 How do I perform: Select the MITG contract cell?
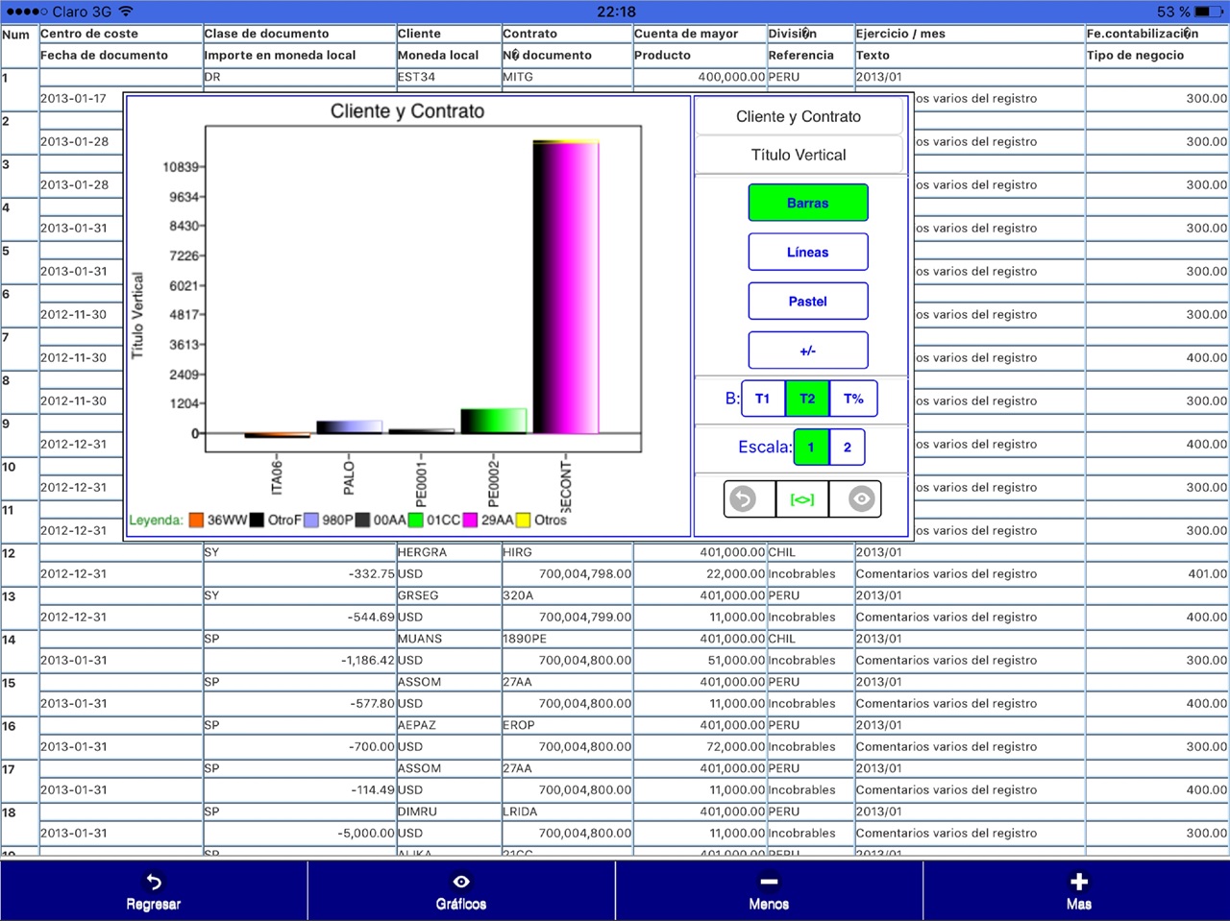tap(567, 77)
